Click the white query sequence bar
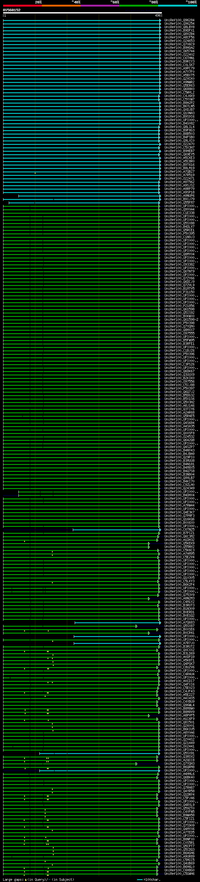200x882 pixels. (x=82, y=13)
